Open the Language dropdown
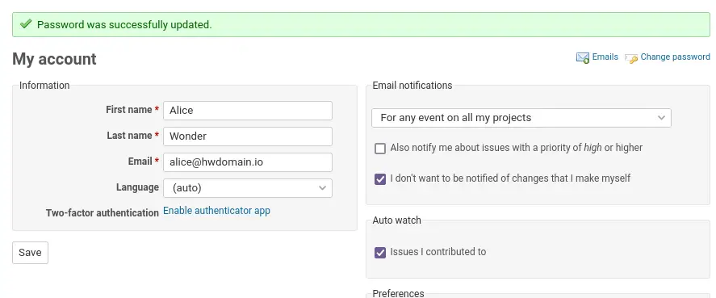Screen dimensions: 716x298 point(248,188)
